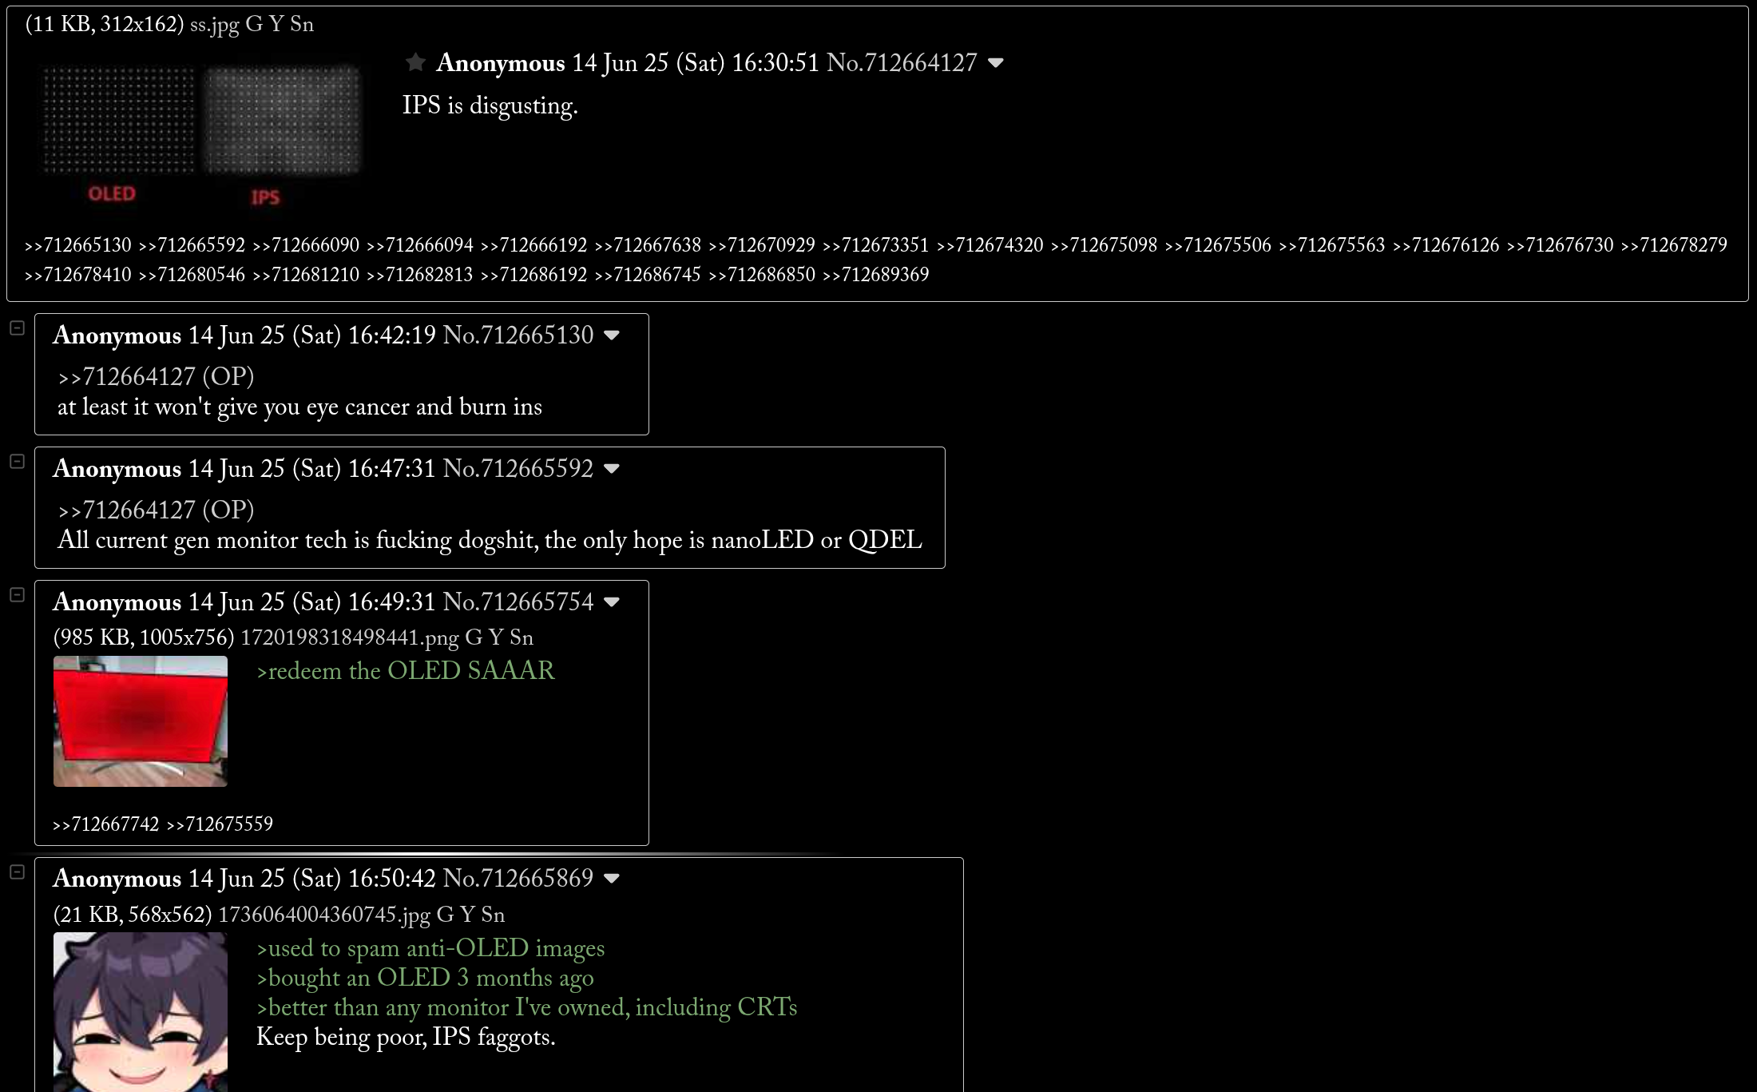
Task: Click post number No.712664127
Action: pyautogui.click(x=902, y=62)
